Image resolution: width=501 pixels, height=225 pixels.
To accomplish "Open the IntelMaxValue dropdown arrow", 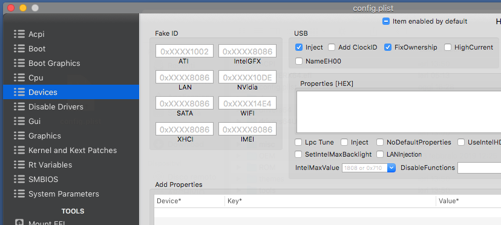I will [x=391, y=168].
